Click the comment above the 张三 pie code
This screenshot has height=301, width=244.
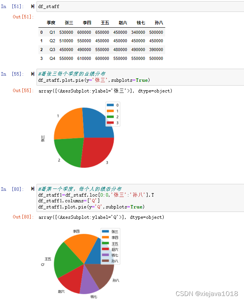72,74
